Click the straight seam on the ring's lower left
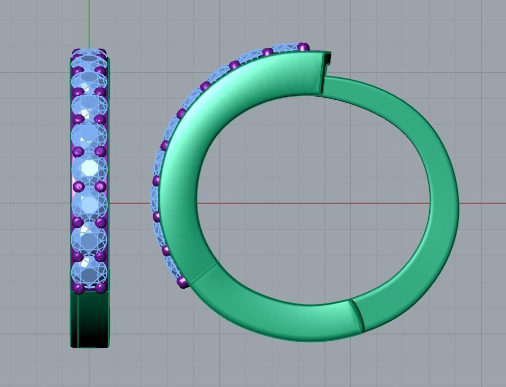This screenshot has height=387, width=506. coord(205,273)
